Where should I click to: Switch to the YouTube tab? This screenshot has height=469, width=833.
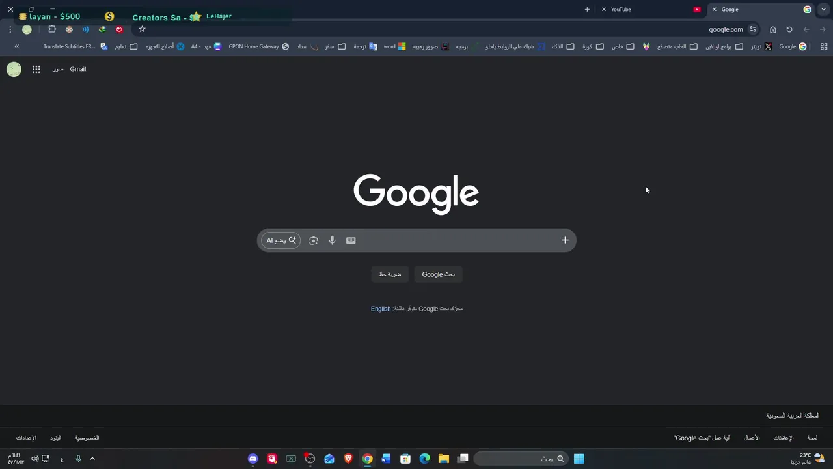[x=651, y=9]
